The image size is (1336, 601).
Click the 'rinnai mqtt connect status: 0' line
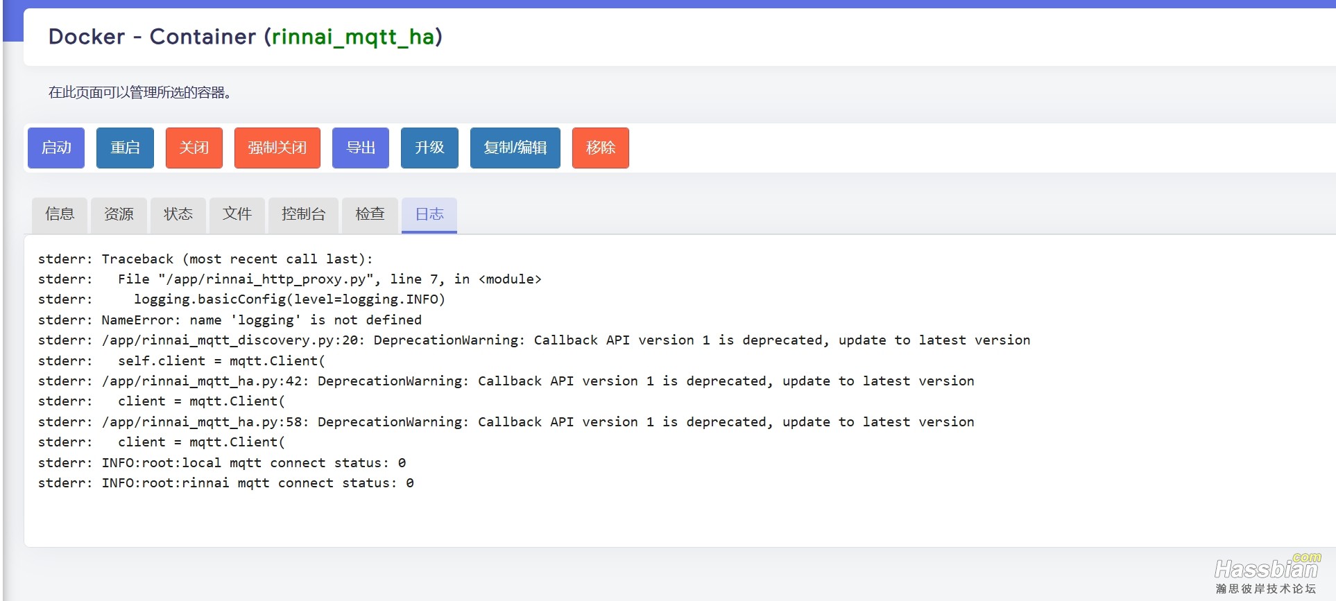click(225, 483)
